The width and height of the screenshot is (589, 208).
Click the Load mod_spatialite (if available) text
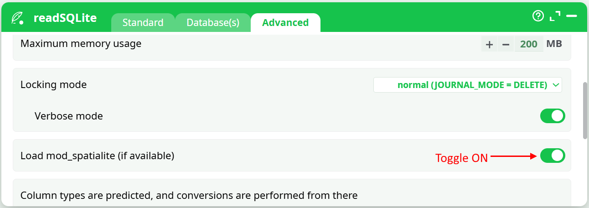point(98,156)
